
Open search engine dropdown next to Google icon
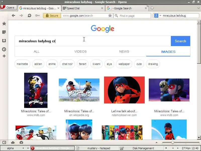pos(160,16)
